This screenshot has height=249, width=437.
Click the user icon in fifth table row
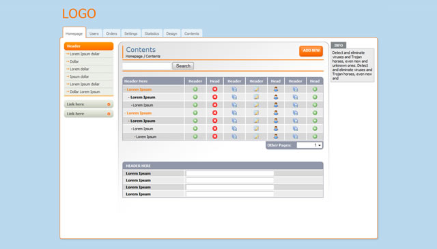276,121
